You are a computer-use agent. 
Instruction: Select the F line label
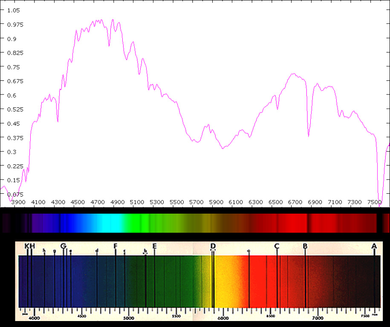pos(115,246)
